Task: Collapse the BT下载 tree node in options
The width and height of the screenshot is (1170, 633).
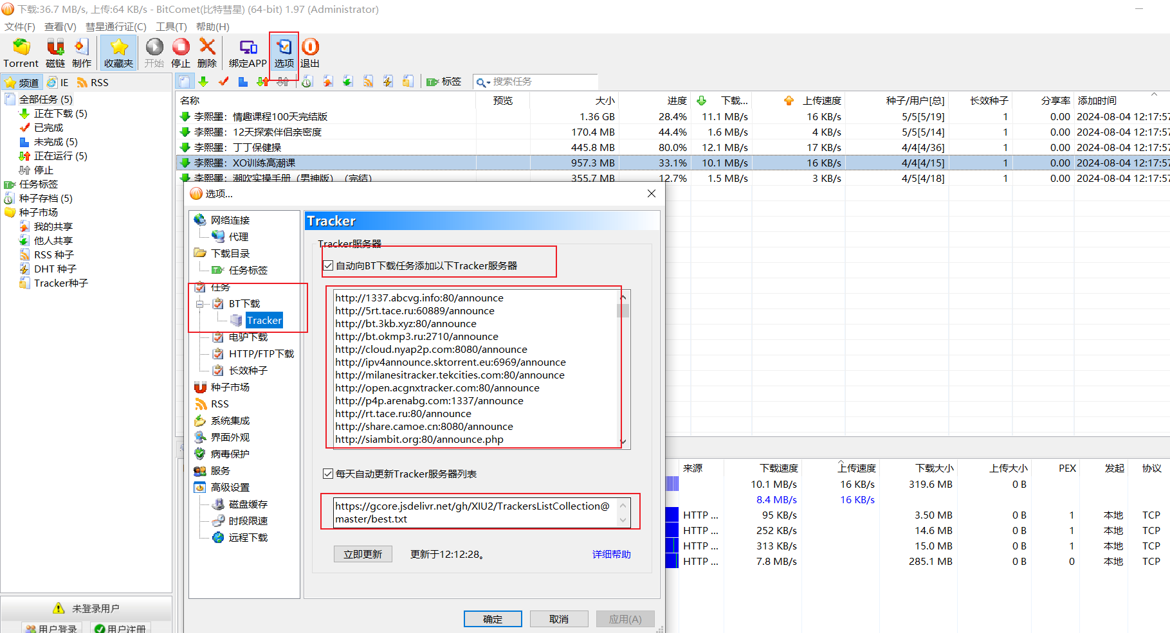Action: pyautogui.click(x=200, y=303)
